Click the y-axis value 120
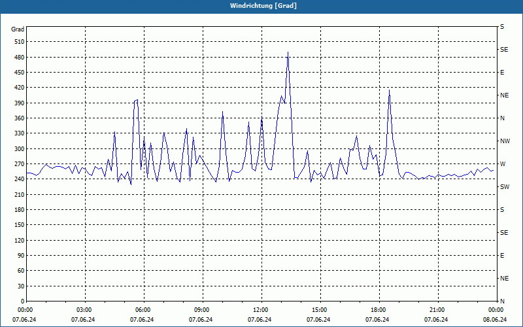This screenshot has height=327, width=523. 20,240
